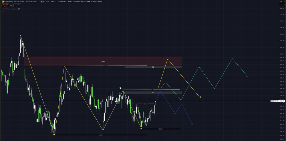The image size is (286, 141).
Task: Click the 516.00 price scale label
Action: [282, 27]
